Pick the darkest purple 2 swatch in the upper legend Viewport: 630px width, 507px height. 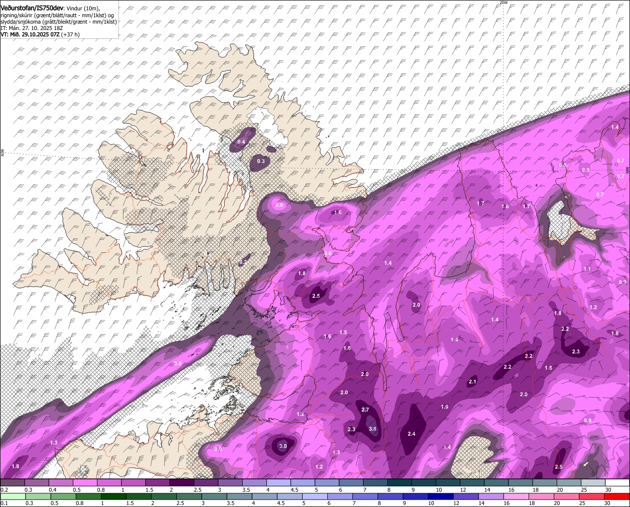click(x=182, y=483)
